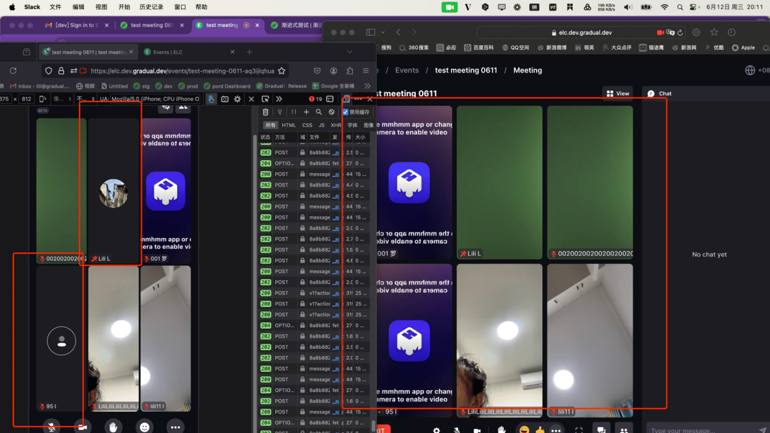
Task: Open the Chat panel header
Action: coord(660,94)
